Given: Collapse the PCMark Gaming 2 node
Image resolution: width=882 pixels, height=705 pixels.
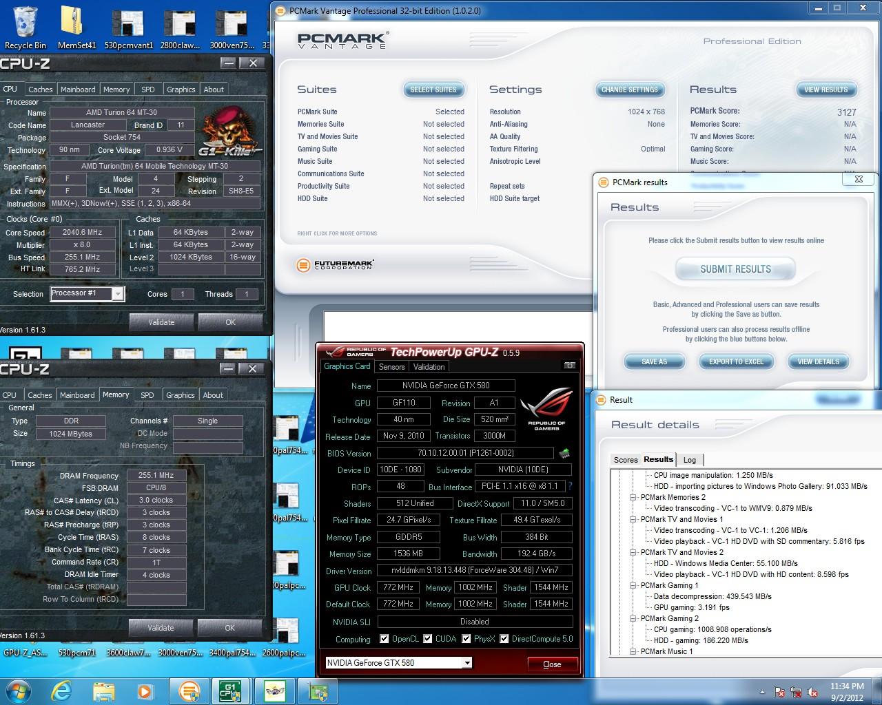Looking at the screenshot, I should point(633,618).
